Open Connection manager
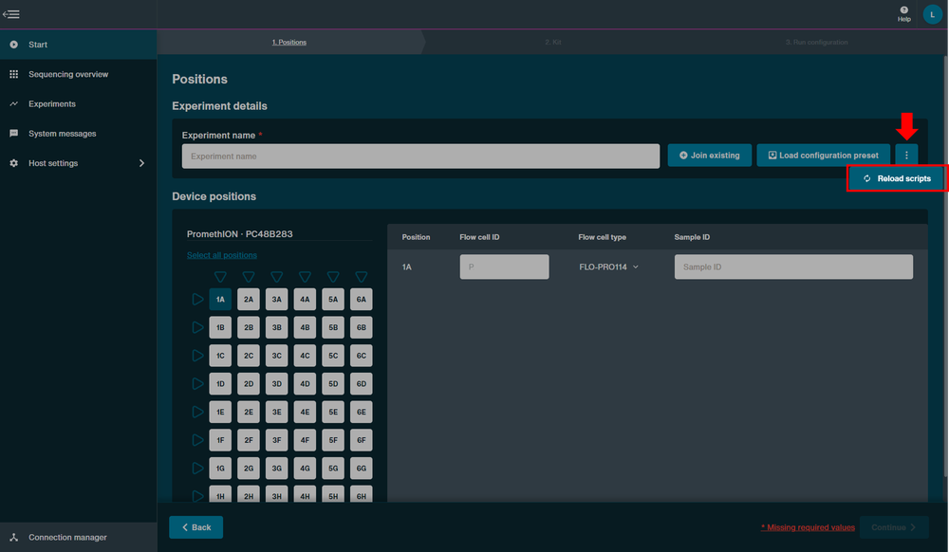 click(x=78, y=537)
